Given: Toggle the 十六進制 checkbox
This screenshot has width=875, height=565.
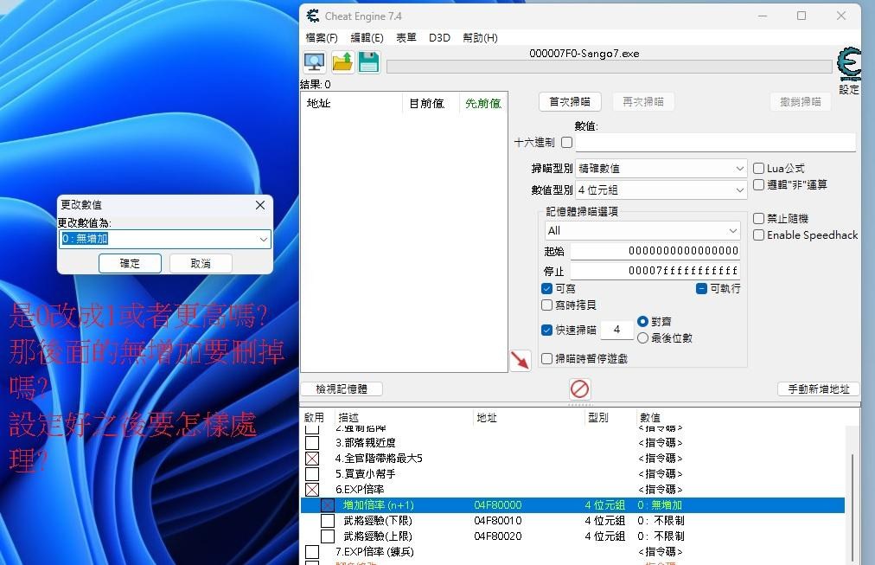Looking at the screenshot, I should pyautogui.click(x=567, y=143).
